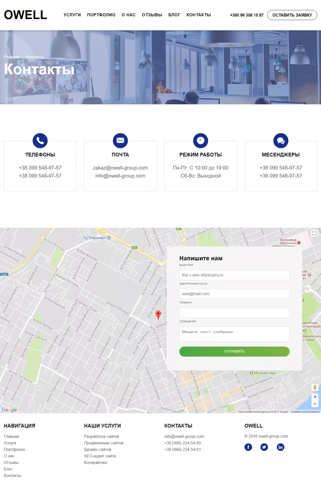Open the ПОРТФОЛИО menu item
The image size is (321, 489).
click(x=101, y=15)
